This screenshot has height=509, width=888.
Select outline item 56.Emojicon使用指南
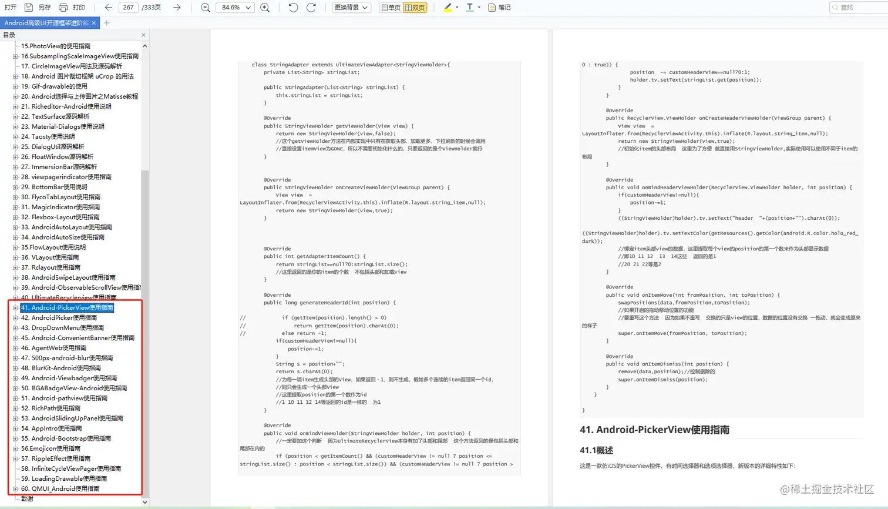51,448
